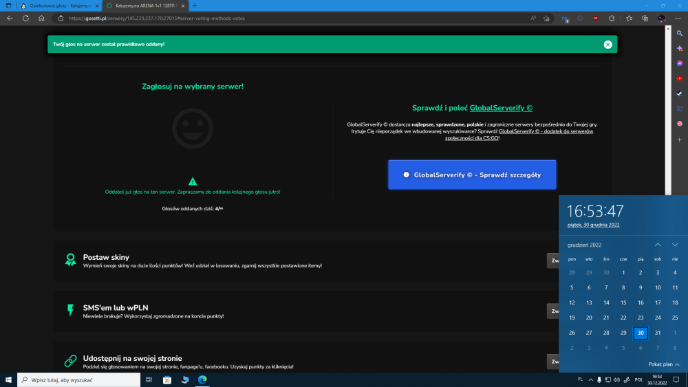The image size is (688, 387).
Task: Open volume control in system tray
Action: [616, 379]
